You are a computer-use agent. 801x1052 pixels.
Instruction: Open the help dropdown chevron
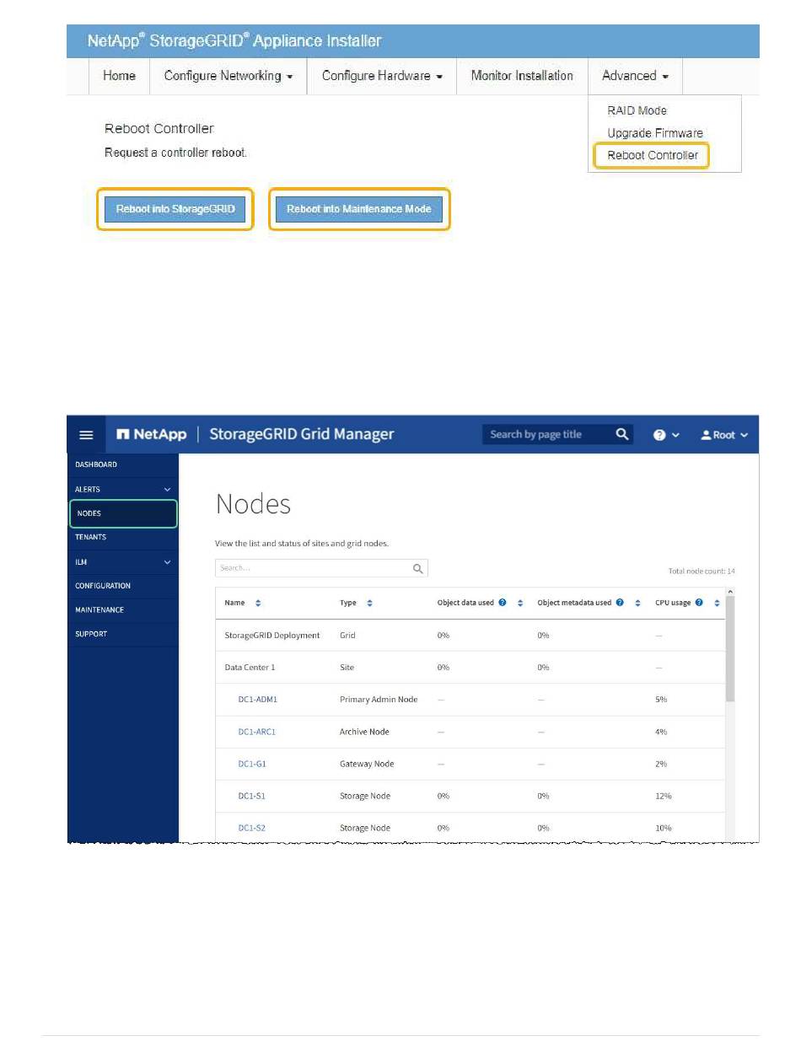pos(675,435)
